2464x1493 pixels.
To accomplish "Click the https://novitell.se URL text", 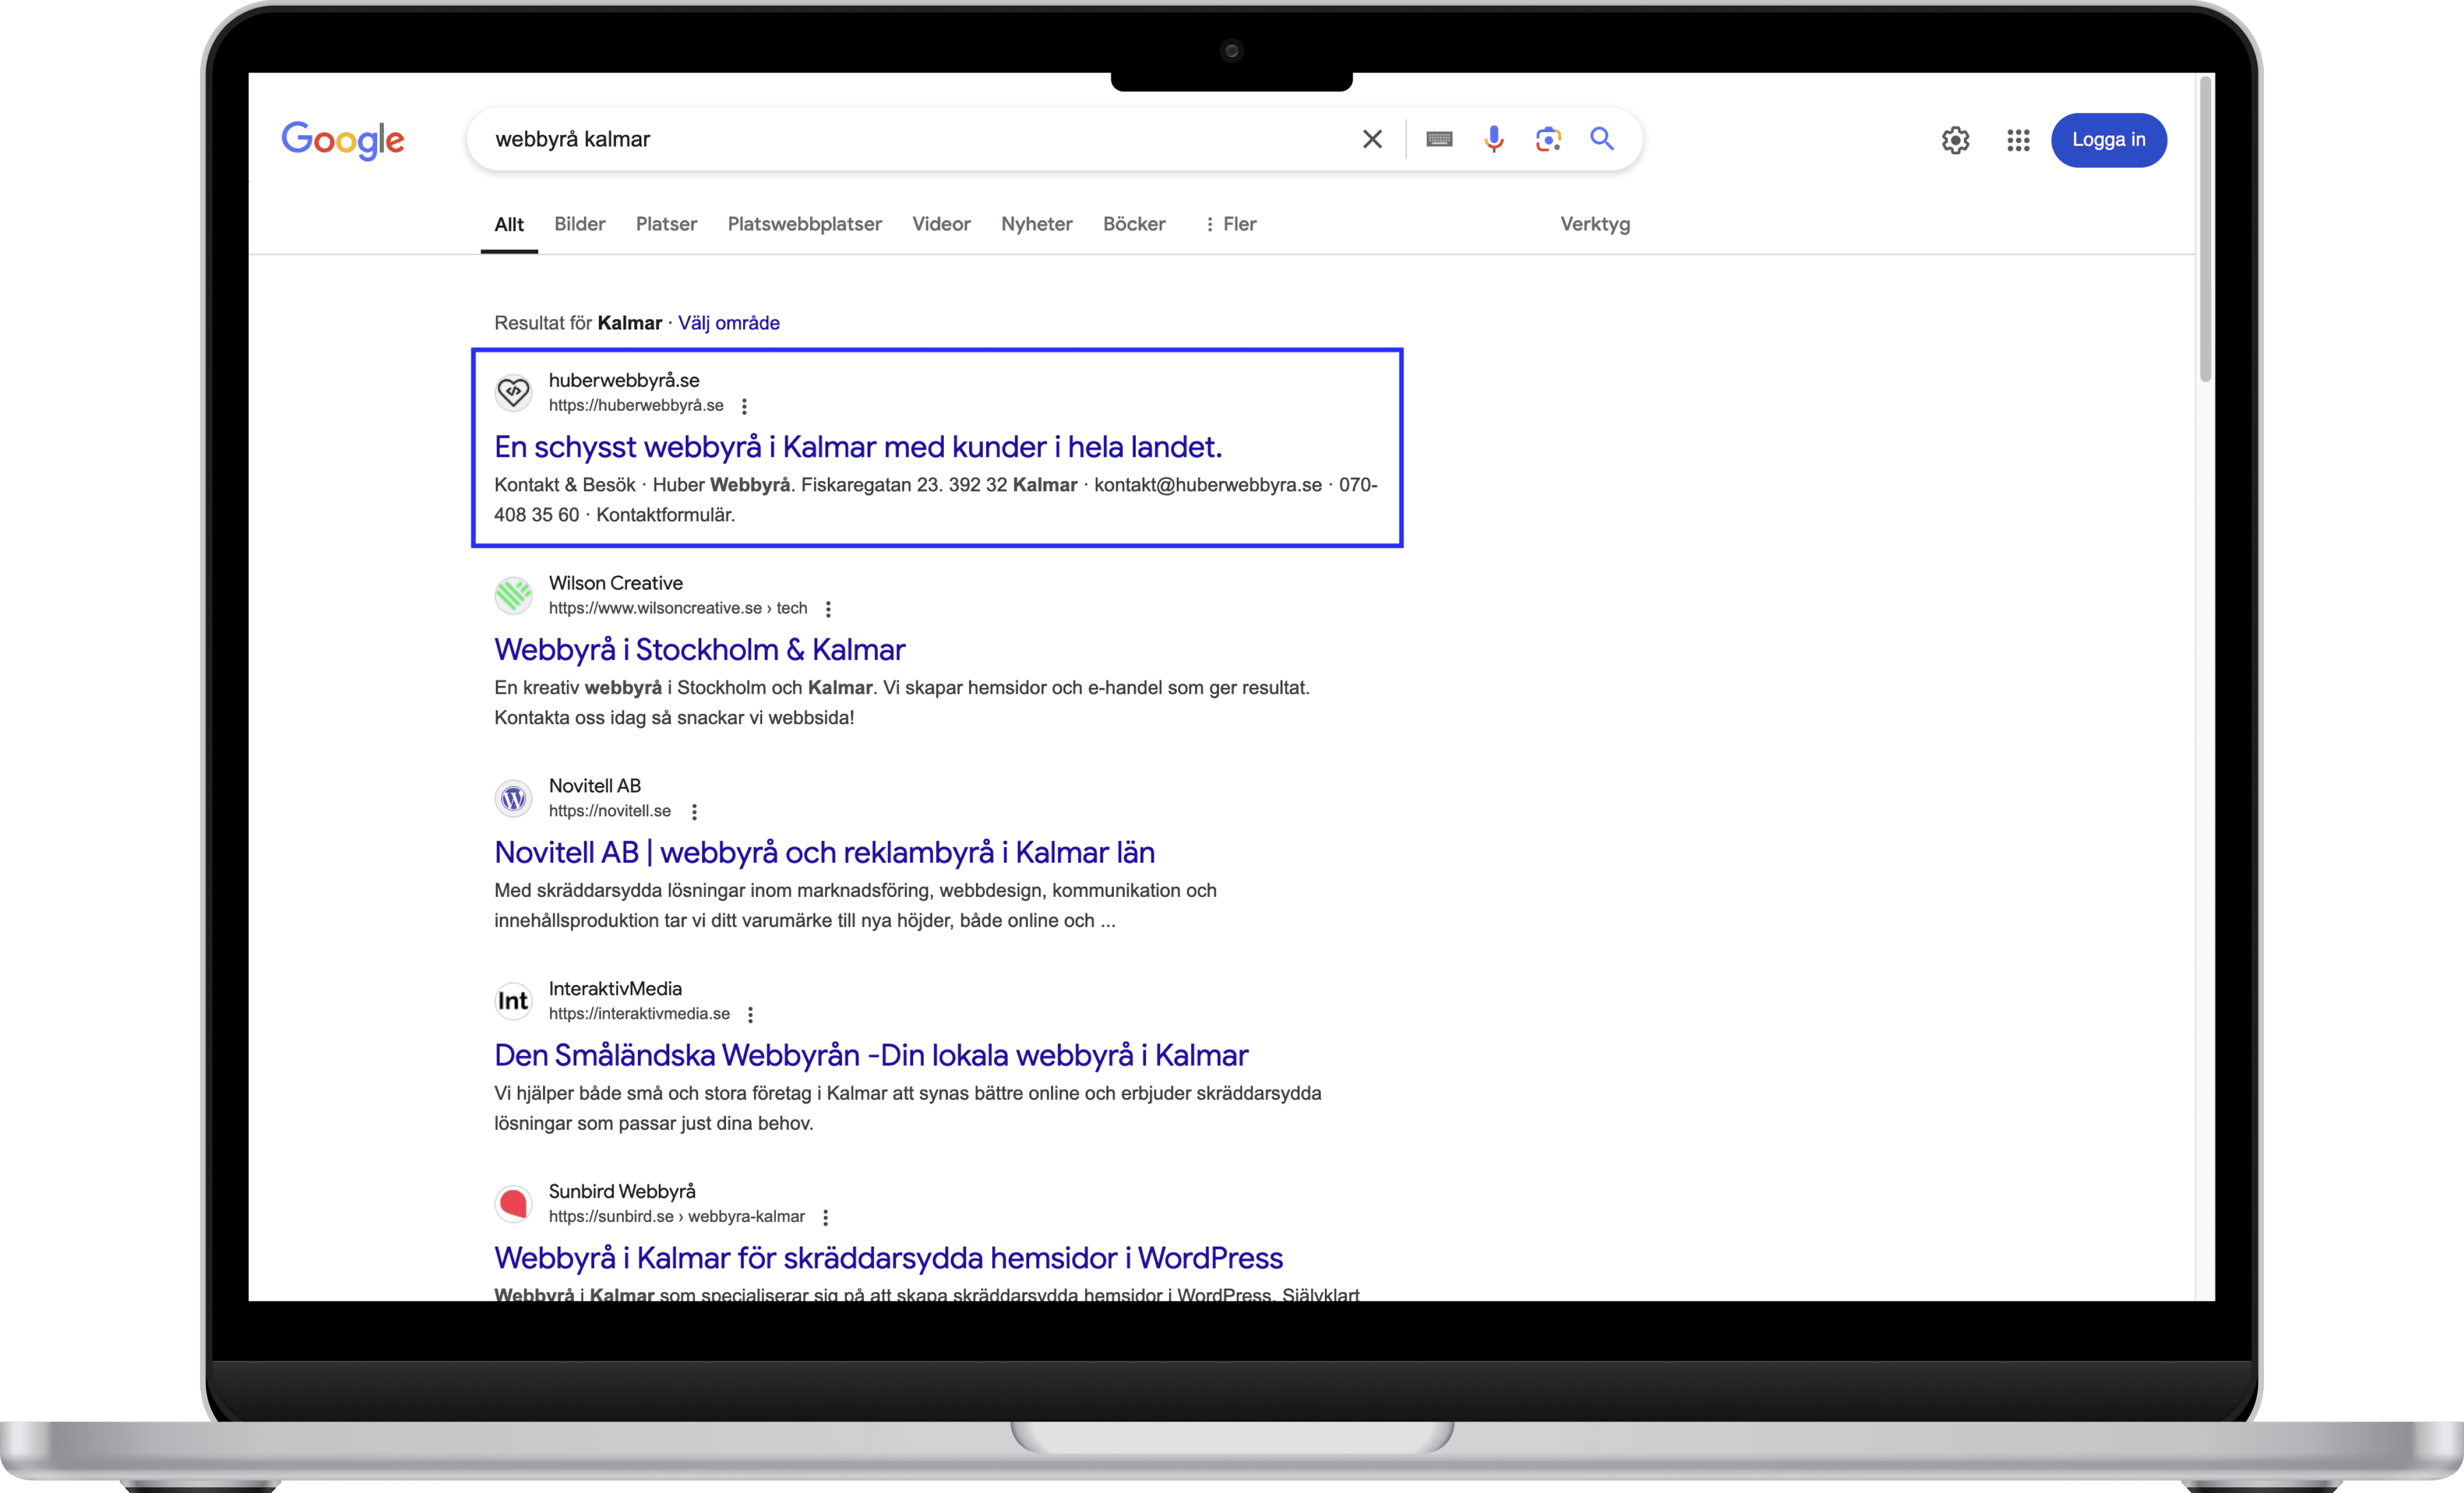I will click(610, 811).
